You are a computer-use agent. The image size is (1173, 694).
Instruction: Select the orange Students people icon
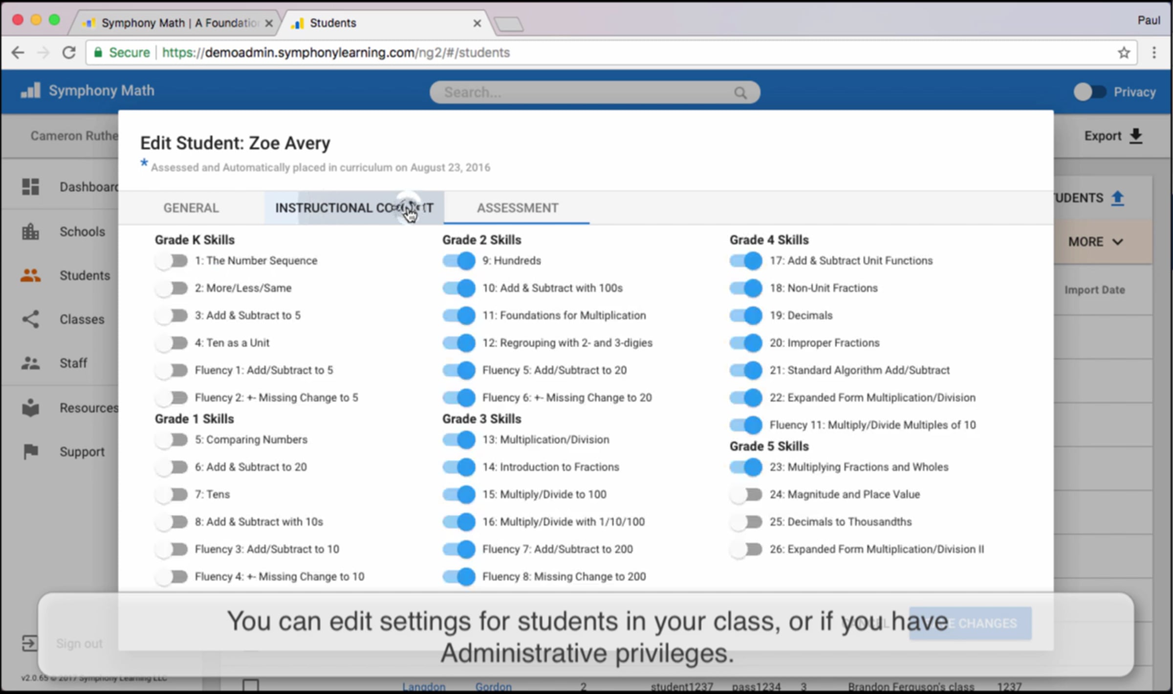[x=30, y=275]
